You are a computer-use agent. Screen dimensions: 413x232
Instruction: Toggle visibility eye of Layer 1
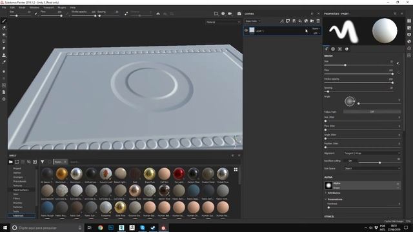246,30
